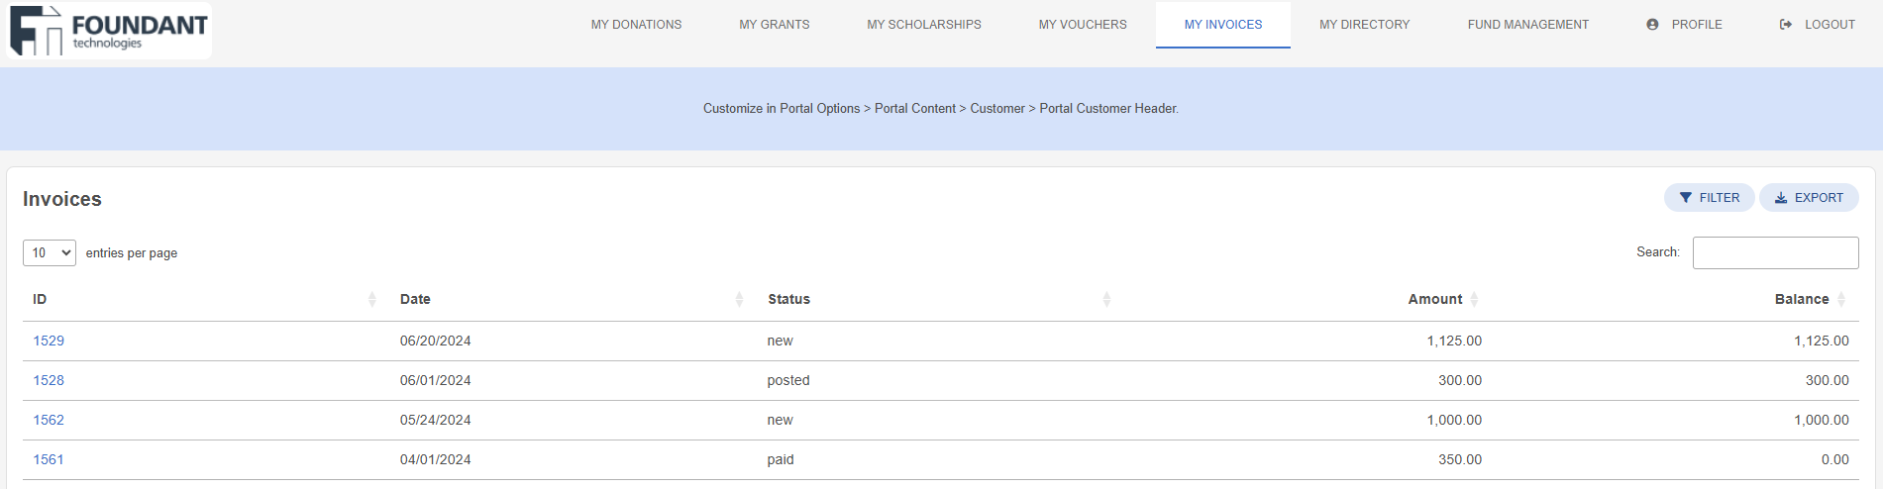The width and height of the screenshot is (1883, 489).
Task: Open Fund Management
Action: point(1527,25)
